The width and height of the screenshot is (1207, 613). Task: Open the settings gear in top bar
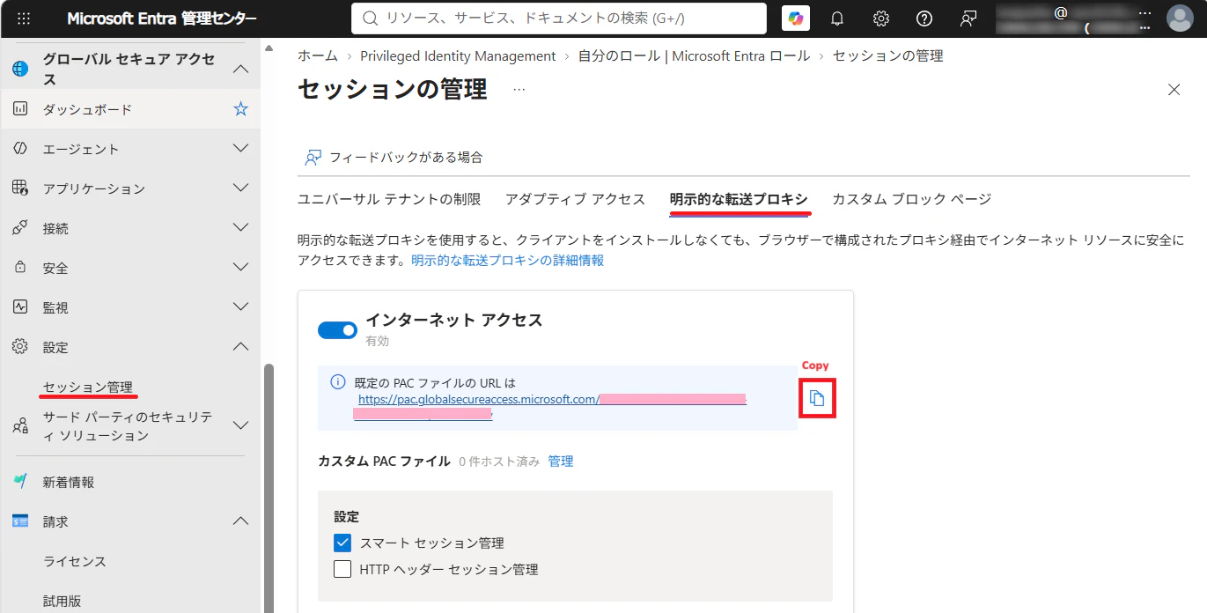(880, 18)
